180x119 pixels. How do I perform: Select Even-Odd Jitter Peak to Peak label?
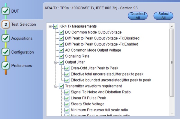[94, 68]
